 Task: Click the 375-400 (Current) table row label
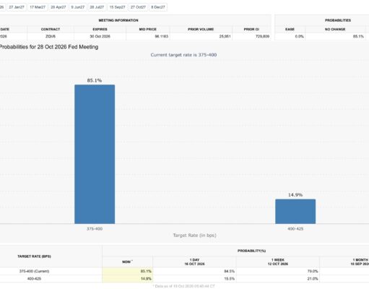[x=34, y=271]
